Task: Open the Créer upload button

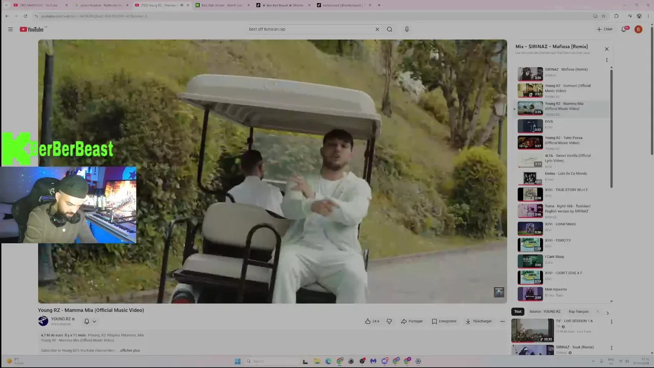Action: [x=604, y=29]
